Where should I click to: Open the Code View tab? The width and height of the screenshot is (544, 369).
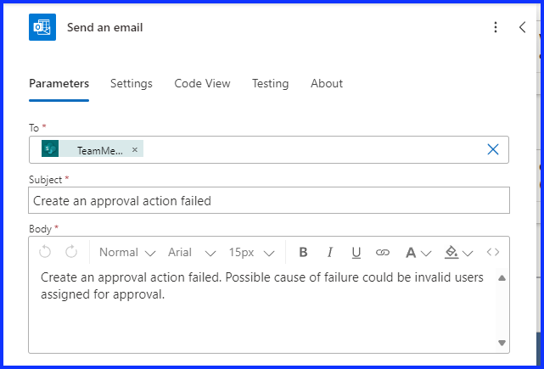(x=202, y=83)
